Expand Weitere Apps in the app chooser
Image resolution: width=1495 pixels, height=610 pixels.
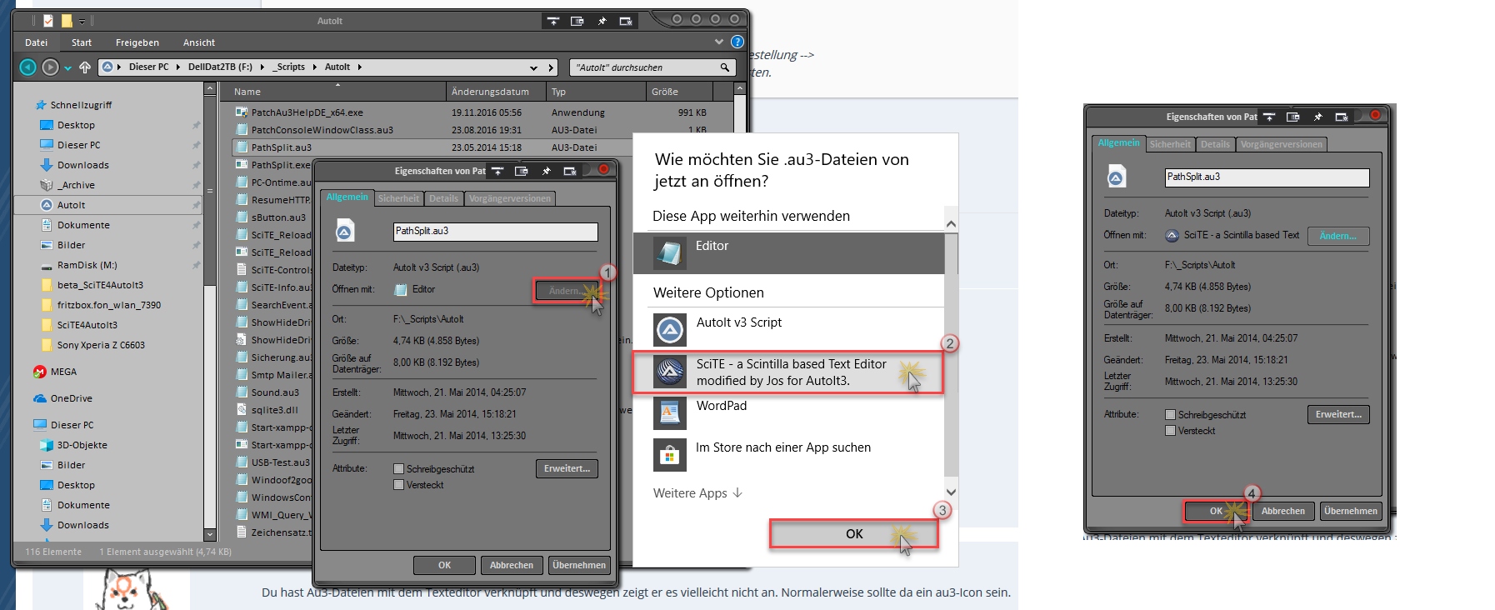click(697, 493)
